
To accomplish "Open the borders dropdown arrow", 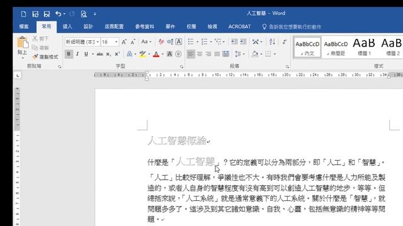I will point(275,54).
